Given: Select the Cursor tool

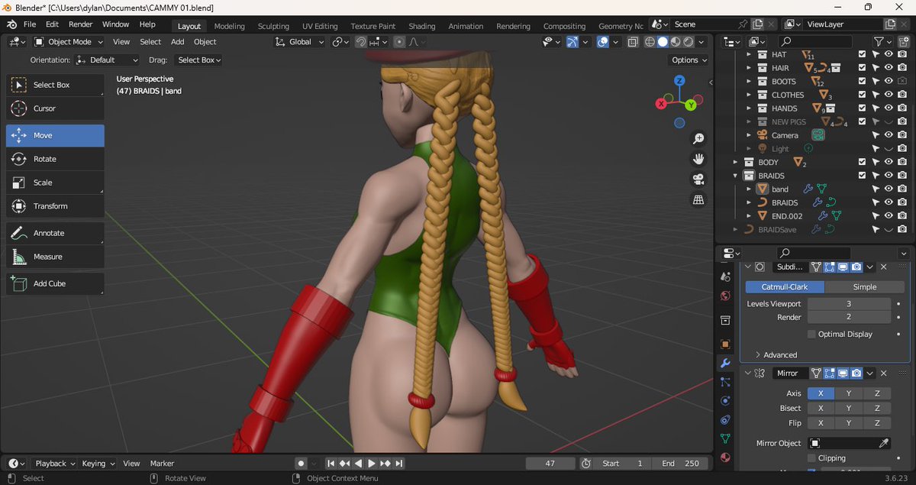Looking at the screenshot, I should click(55, 108).
